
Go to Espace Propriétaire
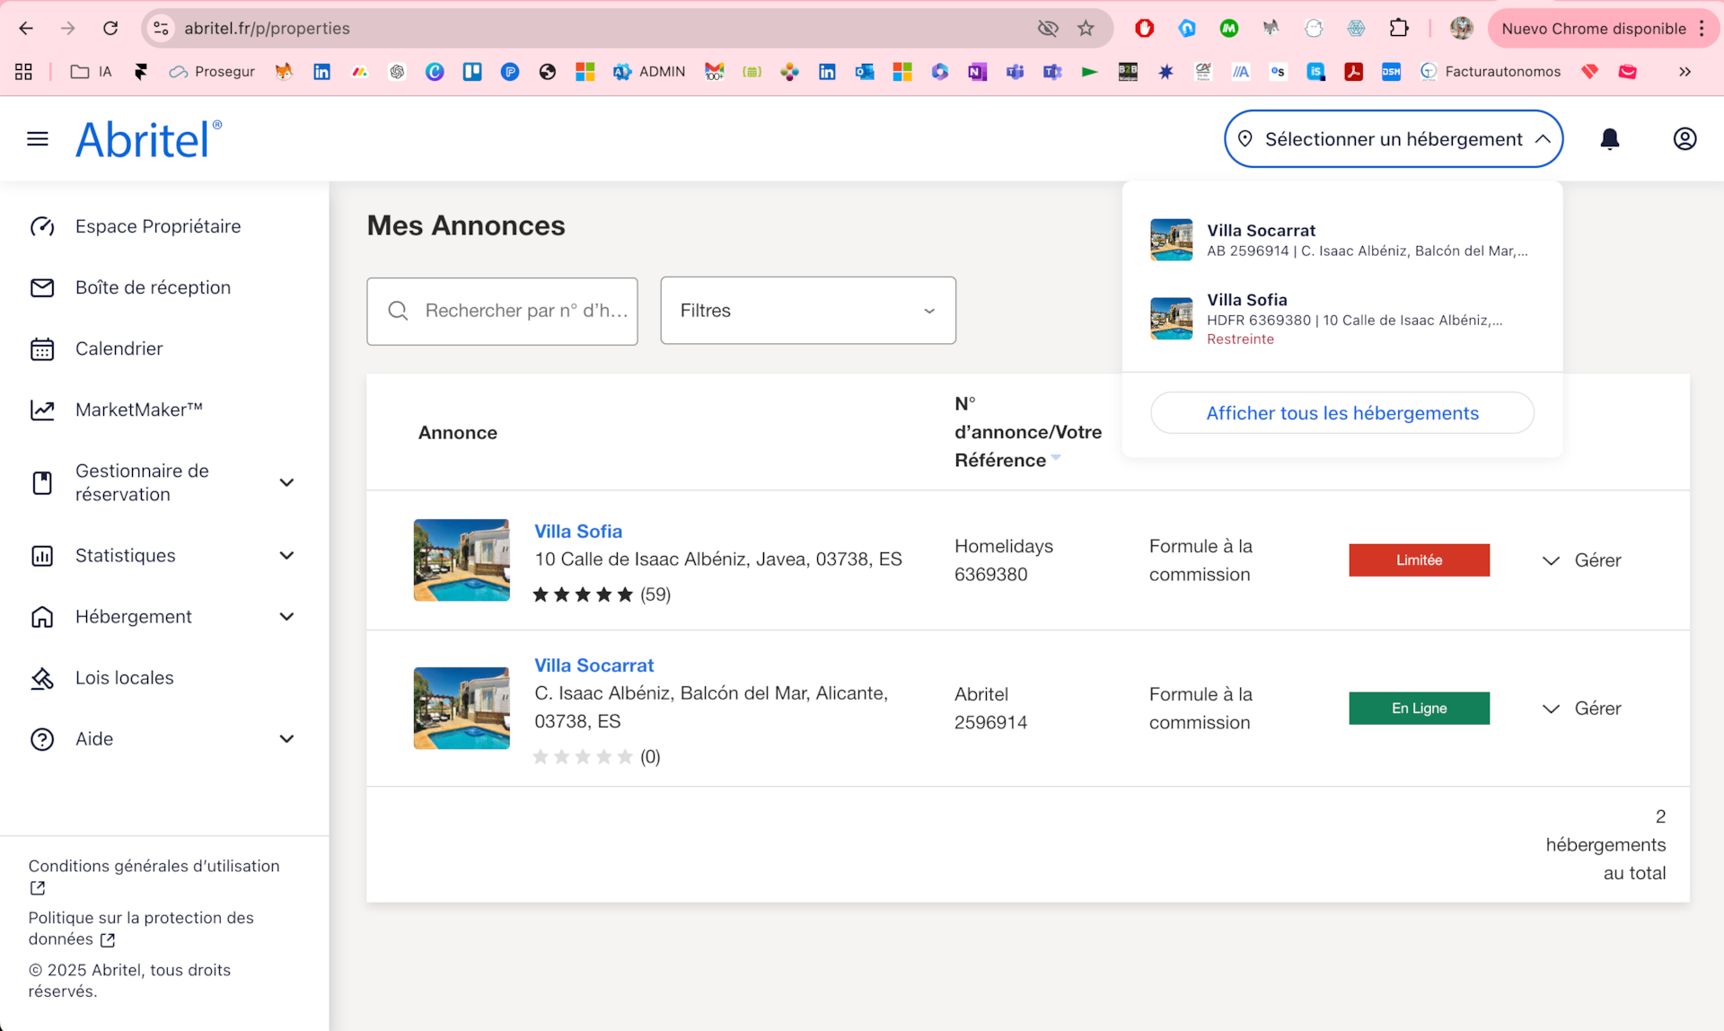click(158, 226)
